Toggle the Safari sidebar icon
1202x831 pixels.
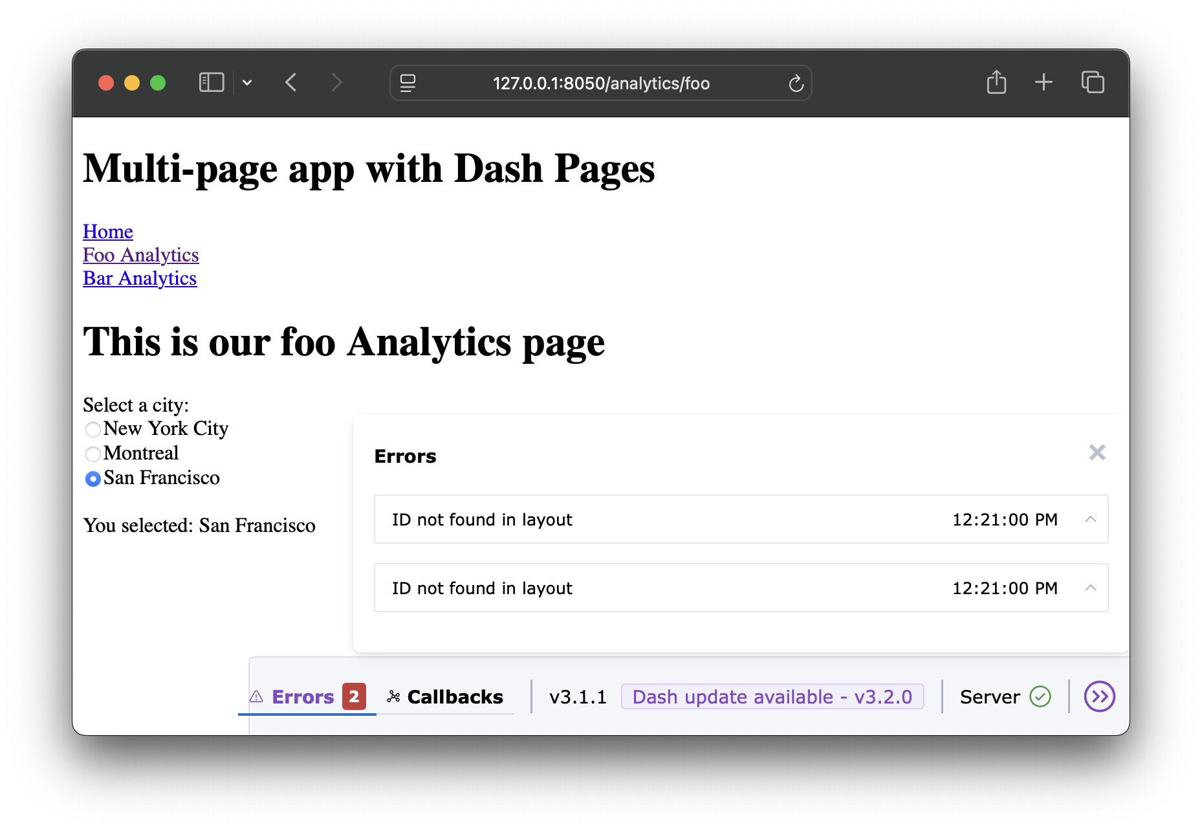coord(212,83)
